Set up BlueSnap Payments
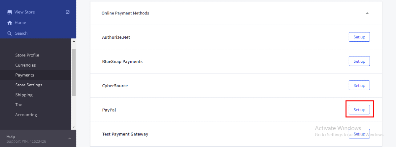Screen dimensions: 396x147 (359, 61)
